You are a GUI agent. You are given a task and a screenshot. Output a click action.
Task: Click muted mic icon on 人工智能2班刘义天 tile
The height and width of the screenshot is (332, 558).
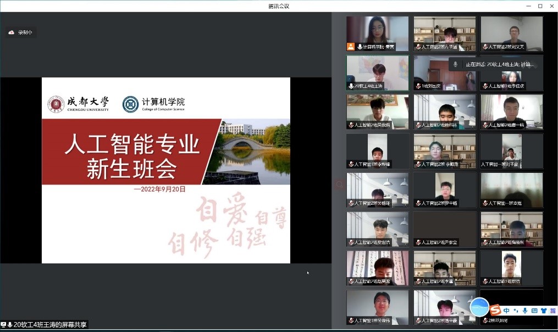[485, 47]
